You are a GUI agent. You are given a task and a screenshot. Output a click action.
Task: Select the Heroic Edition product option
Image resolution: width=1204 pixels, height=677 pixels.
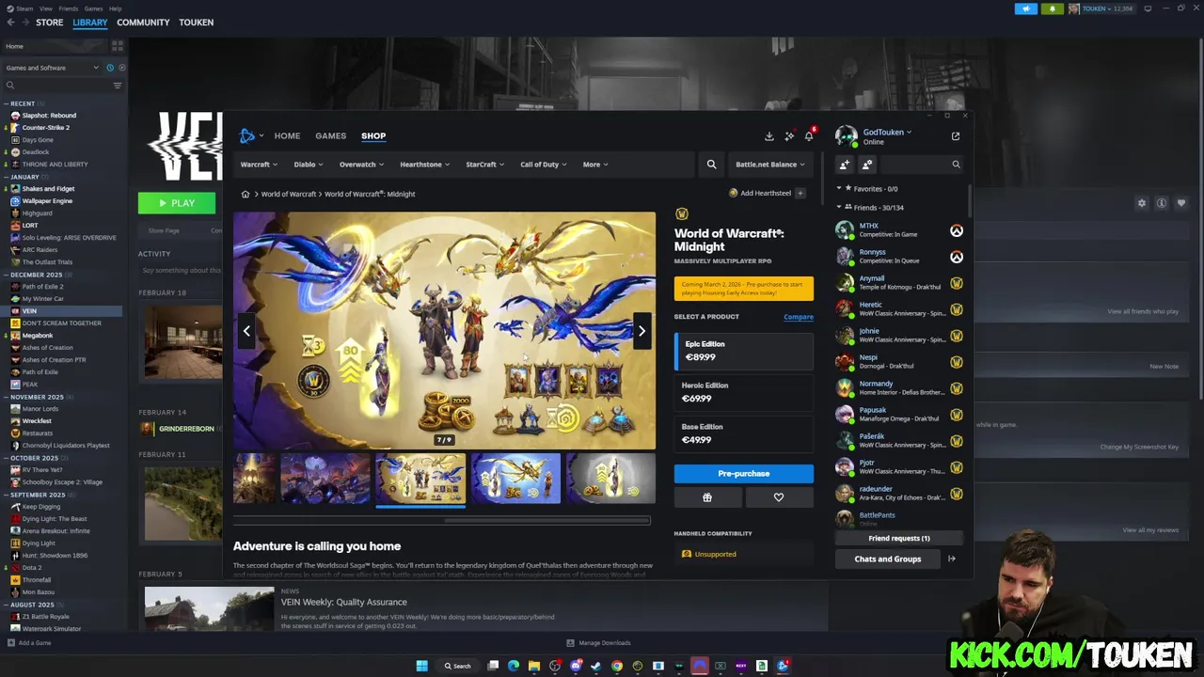tap(744, 392)
